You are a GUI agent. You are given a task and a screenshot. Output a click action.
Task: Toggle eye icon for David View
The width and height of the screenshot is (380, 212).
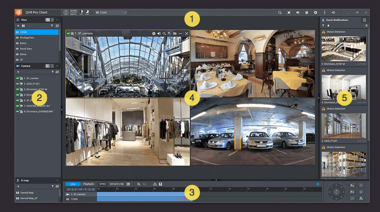(17, 49)
